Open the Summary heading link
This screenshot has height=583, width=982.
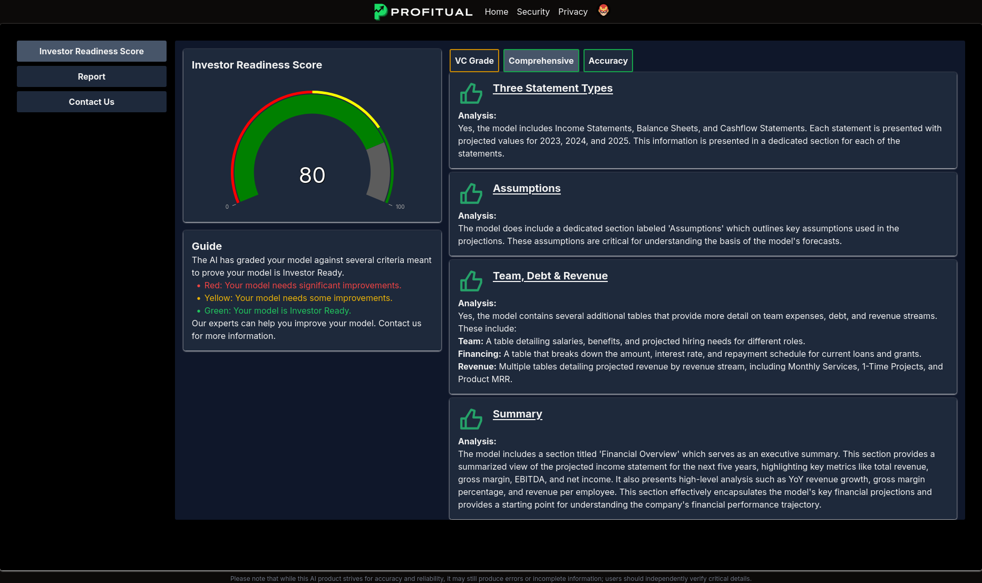click(x=518, y=414)
